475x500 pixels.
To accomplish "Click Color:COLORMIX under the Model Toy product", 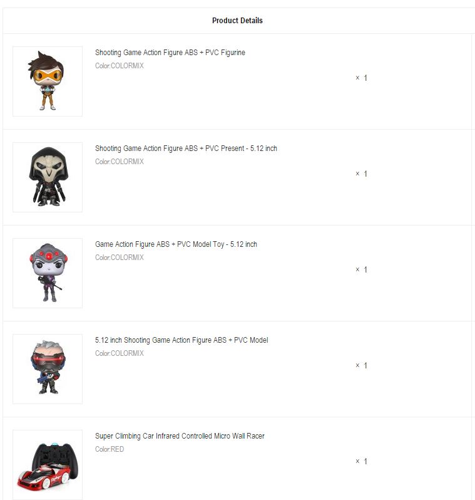I will tap(120, 258).
